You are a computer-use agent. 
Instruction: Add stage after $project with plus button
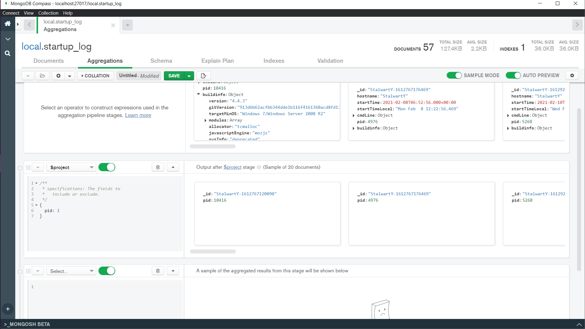tap(173, 167)
